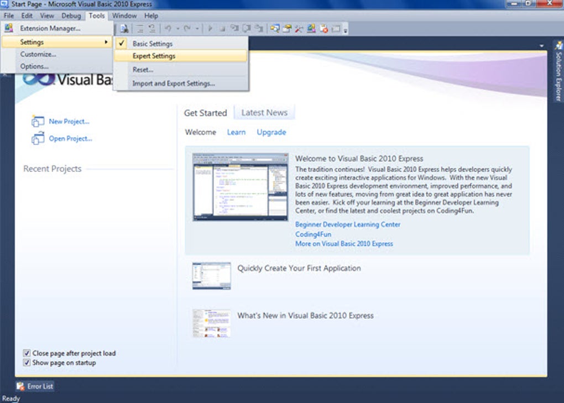
Task: Switch to the Latest News tab
Action: click(x=264, y=112)
